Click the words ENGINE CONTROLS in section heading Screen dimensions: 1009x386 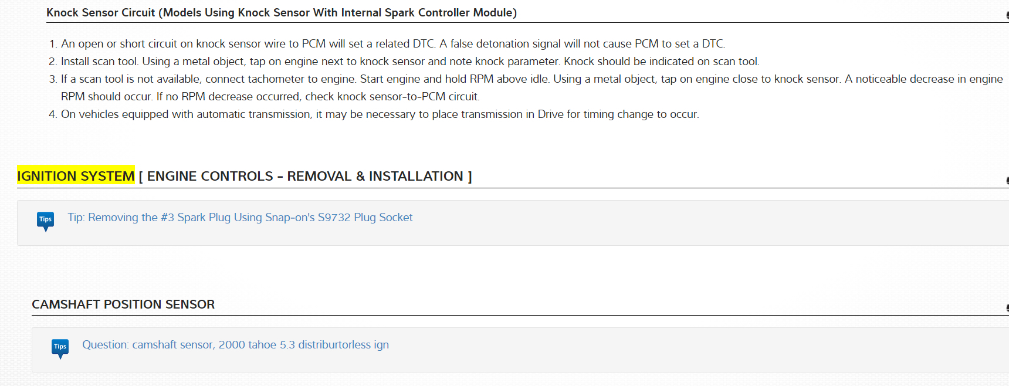click(210, 176)
